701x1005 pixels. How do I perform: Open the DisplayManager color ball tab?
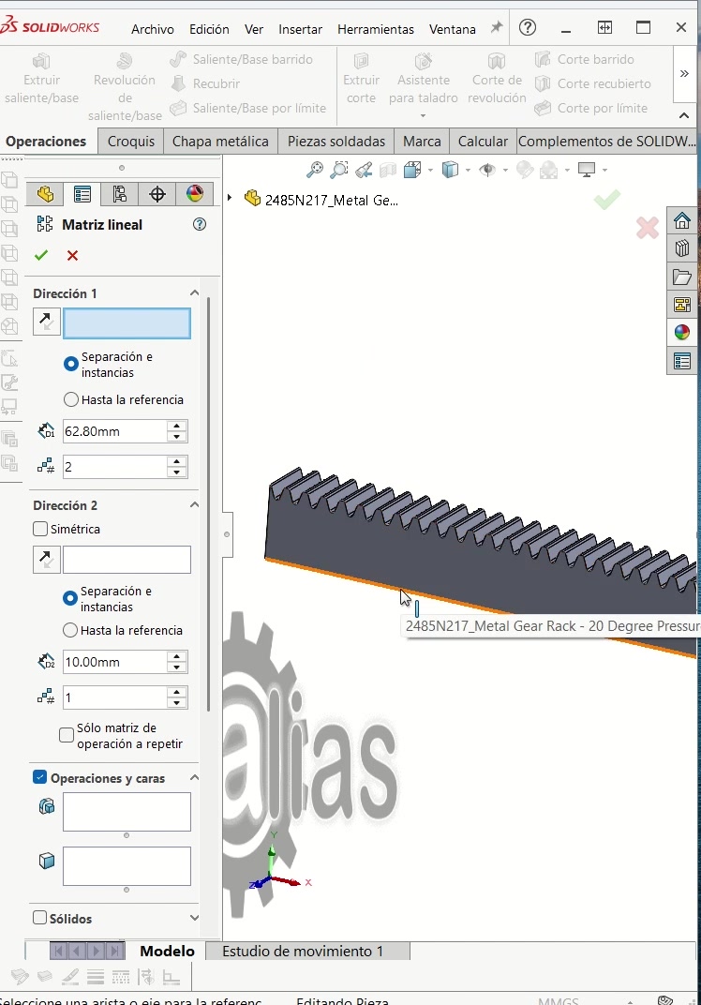click(x=195, y=193)
